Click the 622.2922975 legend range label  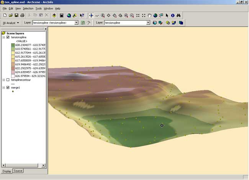[30, 68]
